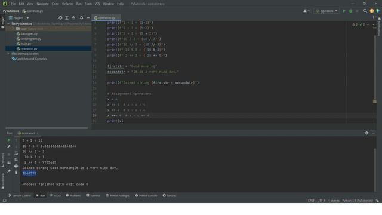This screenshot has width=382, height=215.
Task: Open the operators run configuration dropdown
Action: [326, 11]
